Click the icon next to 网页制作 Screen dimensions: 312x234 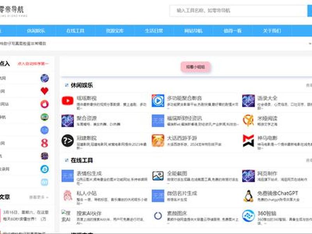coord(248,176)
